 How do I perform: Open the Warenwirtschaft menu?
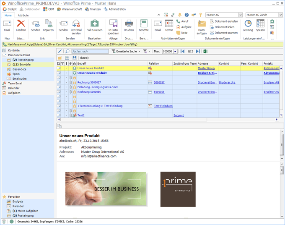(70, 9)
